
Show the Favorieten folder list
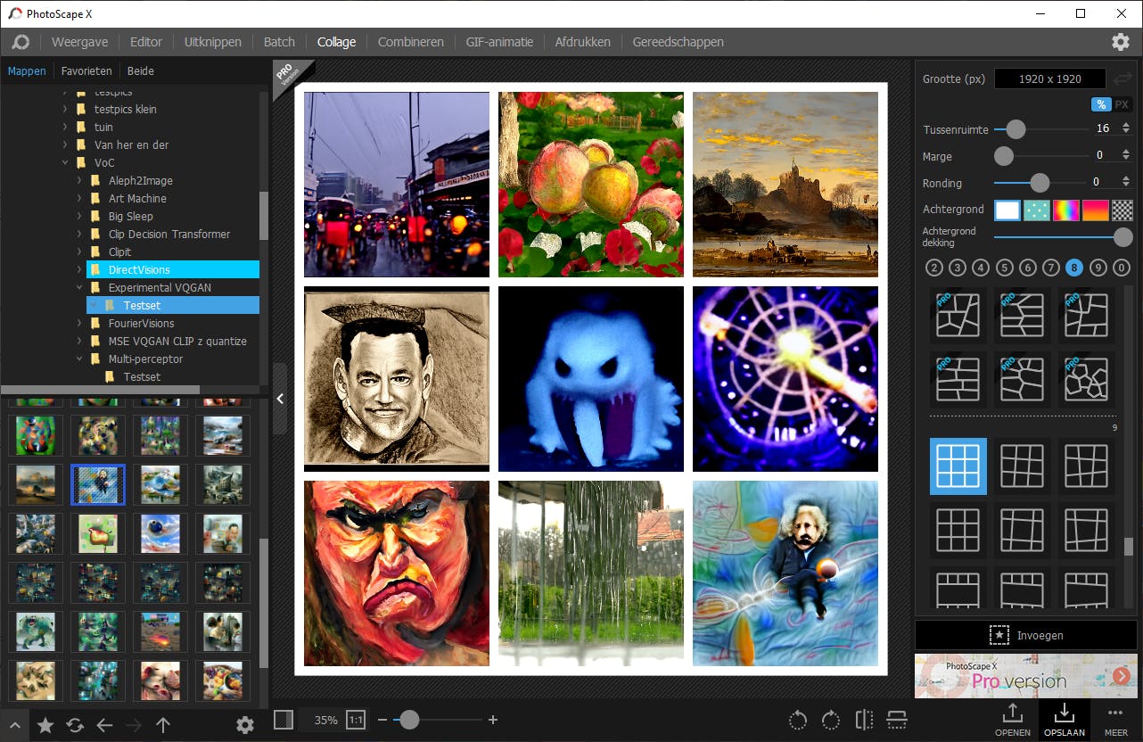pyautogui.click(x=86, y=71)
